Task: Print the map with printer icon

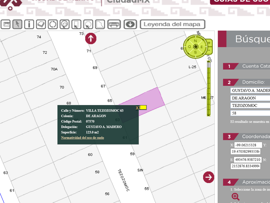Action: [114, 24]
